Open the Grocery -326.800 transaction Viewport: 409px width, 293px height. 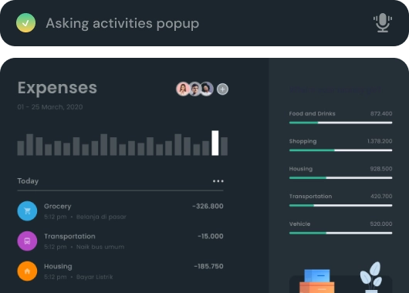(120, 211)
